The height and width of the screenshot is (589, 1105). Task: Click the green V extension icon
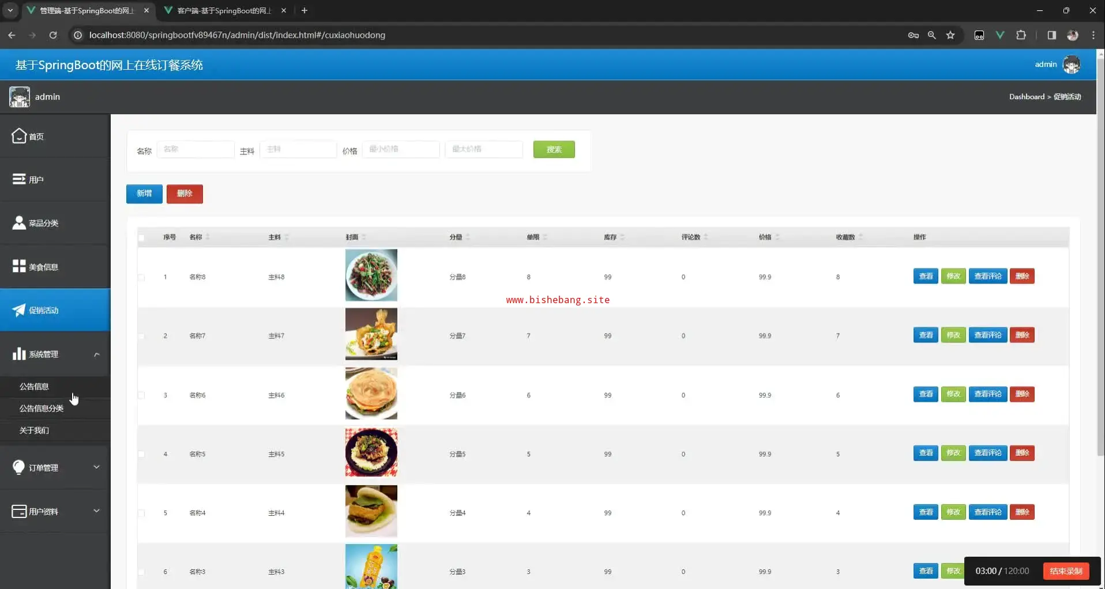click(x=1000, y=35)
